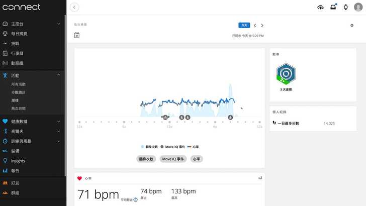This screenshot has height=206, width=366.
Task: Click the cloud upload icon
Action: point(321,7)
